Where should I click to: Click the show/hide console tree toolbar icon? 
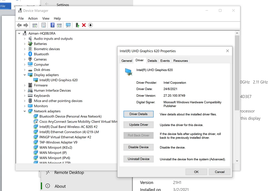35,25
